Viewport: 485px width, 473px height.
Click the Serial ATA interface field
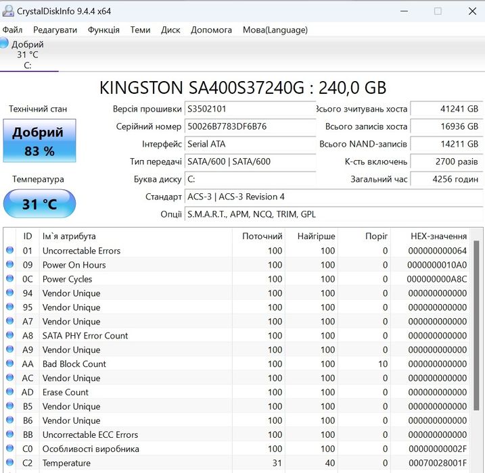point(250,145)
